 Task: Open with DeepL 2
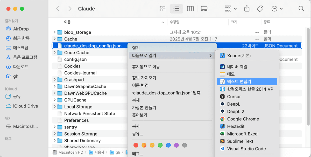tap(247, 111)
